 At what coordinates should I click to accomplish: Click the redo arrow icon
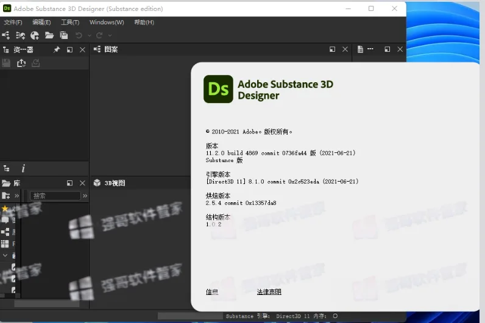pyautogui.click(x=99, y=35)
